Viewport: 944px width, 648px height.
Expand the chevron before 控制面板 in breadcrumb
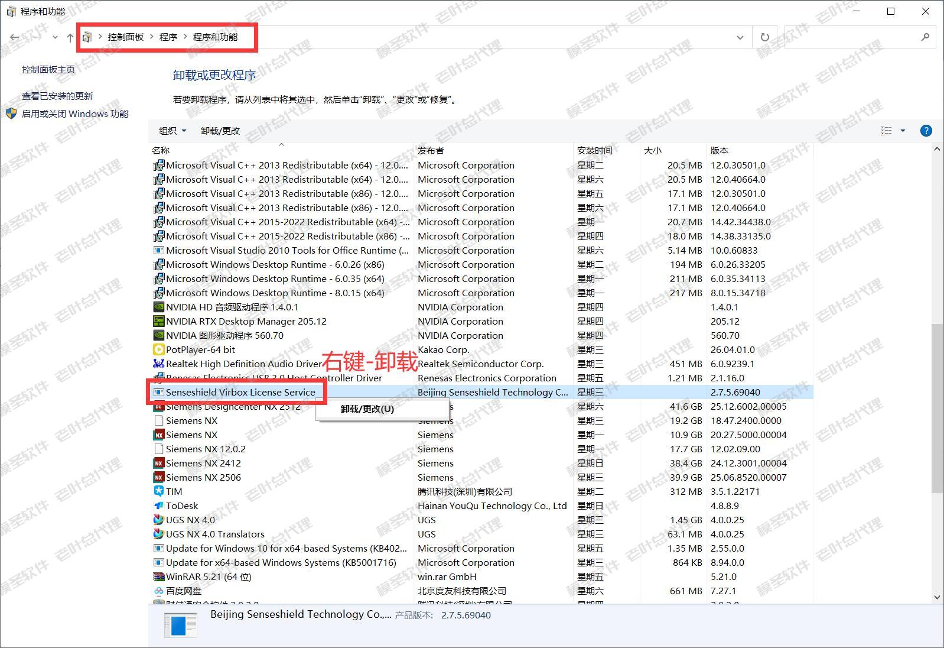pos(100,37)
